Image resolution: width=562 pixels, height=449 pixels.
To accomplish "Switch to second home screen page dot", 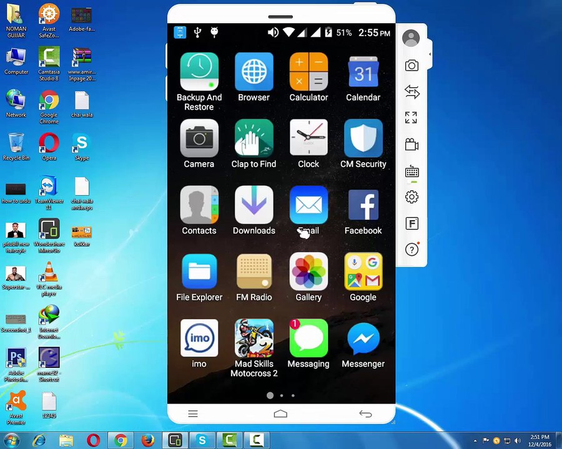I will pyautogui.click(x=282, y=395).
